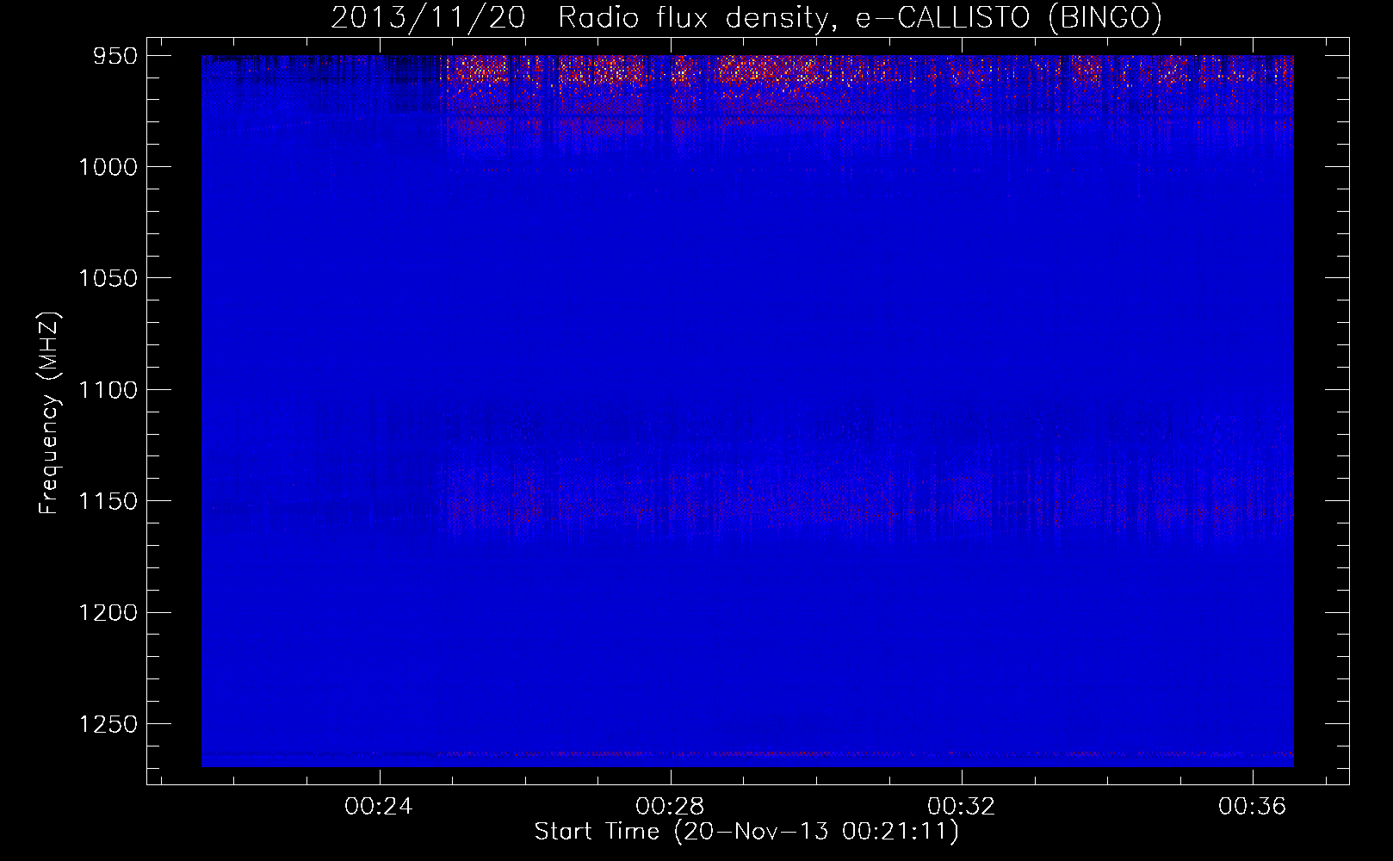Click the 00:36 time axis label
The height and width of the screenshot is (861, 1393).
click(x=1252, y=806)
